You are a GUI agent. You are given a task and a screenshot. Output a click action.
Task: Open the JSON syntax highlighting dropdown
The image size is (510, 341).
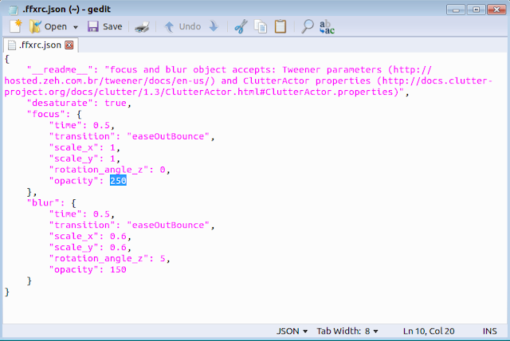click(292, 331)
